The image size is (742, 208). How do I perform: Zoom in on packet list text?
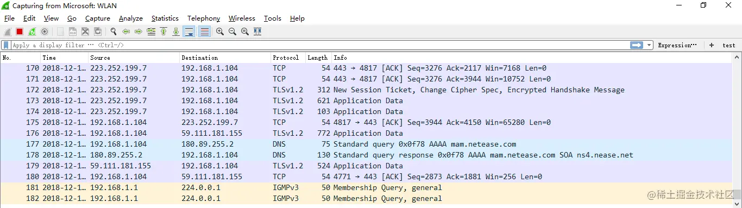219,32
